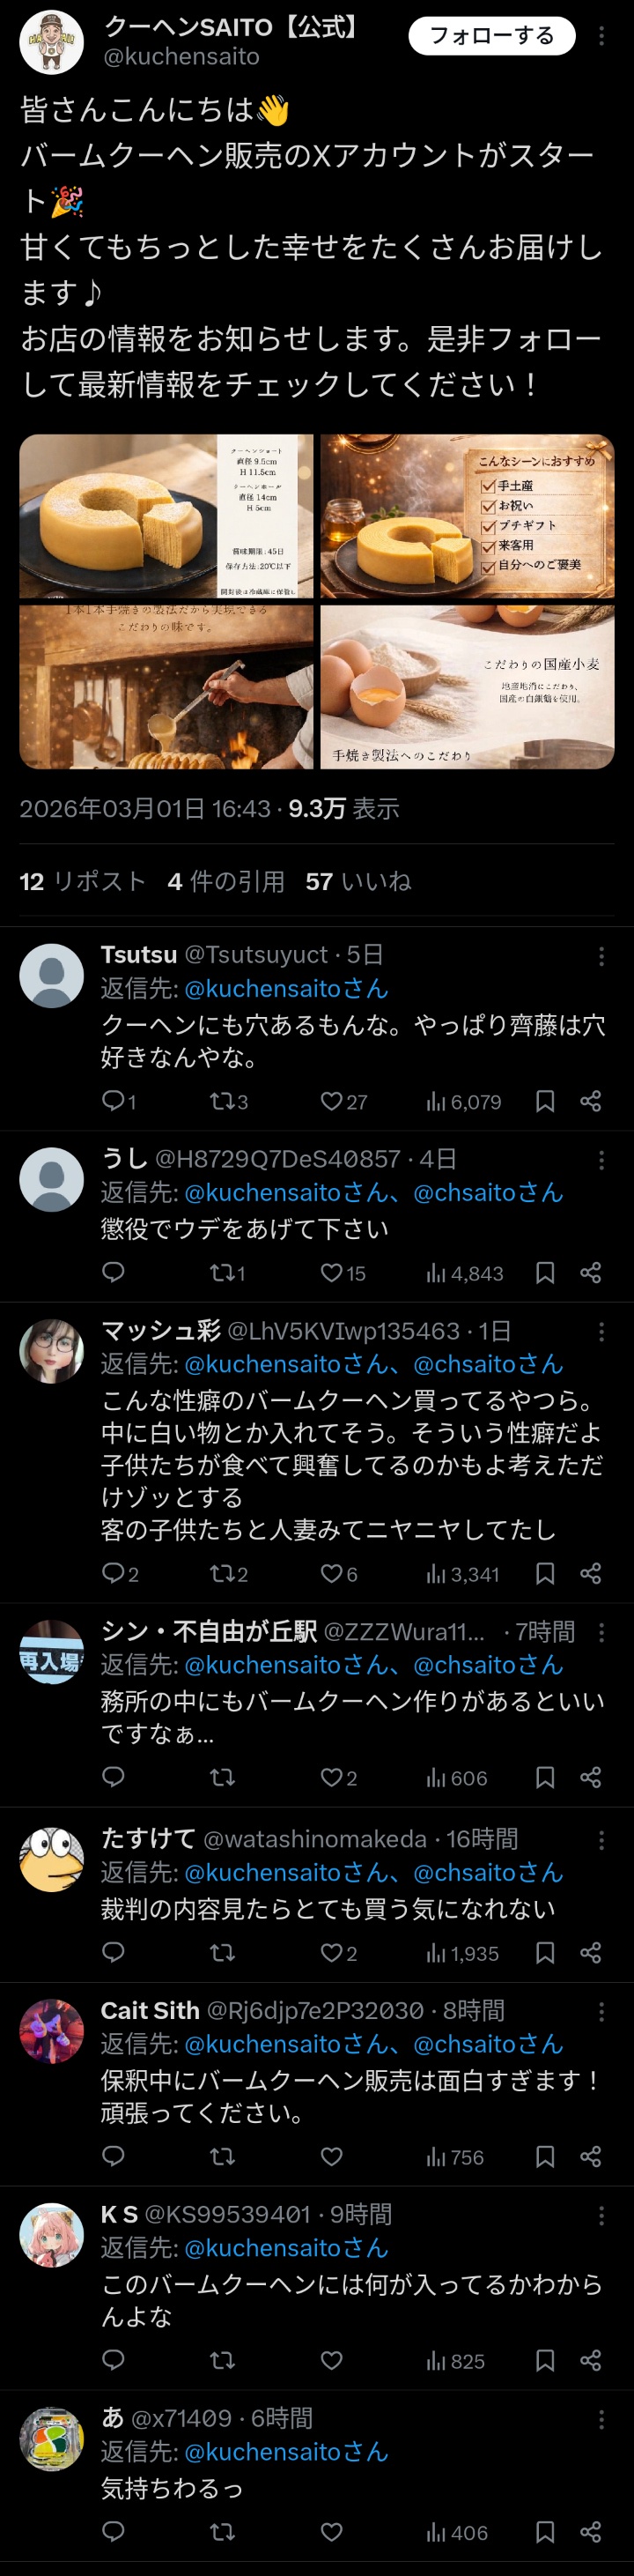Like Tsutsu's reply with 27 likes

click(331, 1101)
